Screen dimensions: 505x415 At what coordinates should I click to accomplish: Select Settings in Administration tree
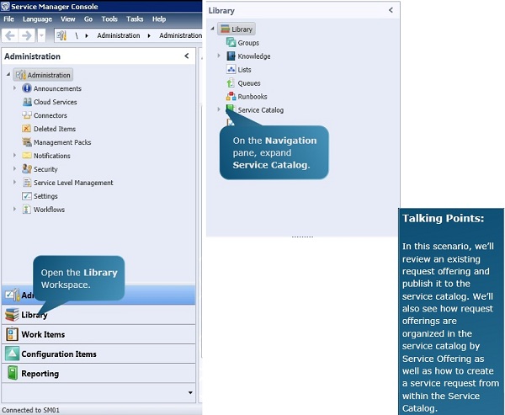pyautogui.click(x=45, y=196)
